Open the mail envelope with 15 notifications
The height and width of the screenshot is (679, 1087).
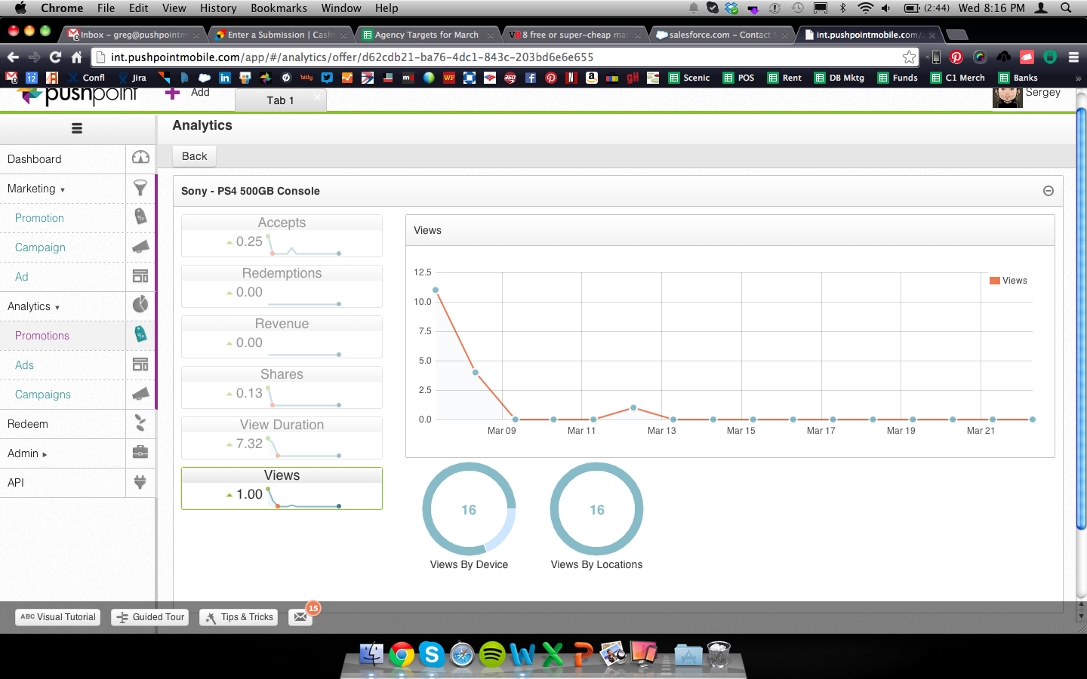tap(300, 617)
